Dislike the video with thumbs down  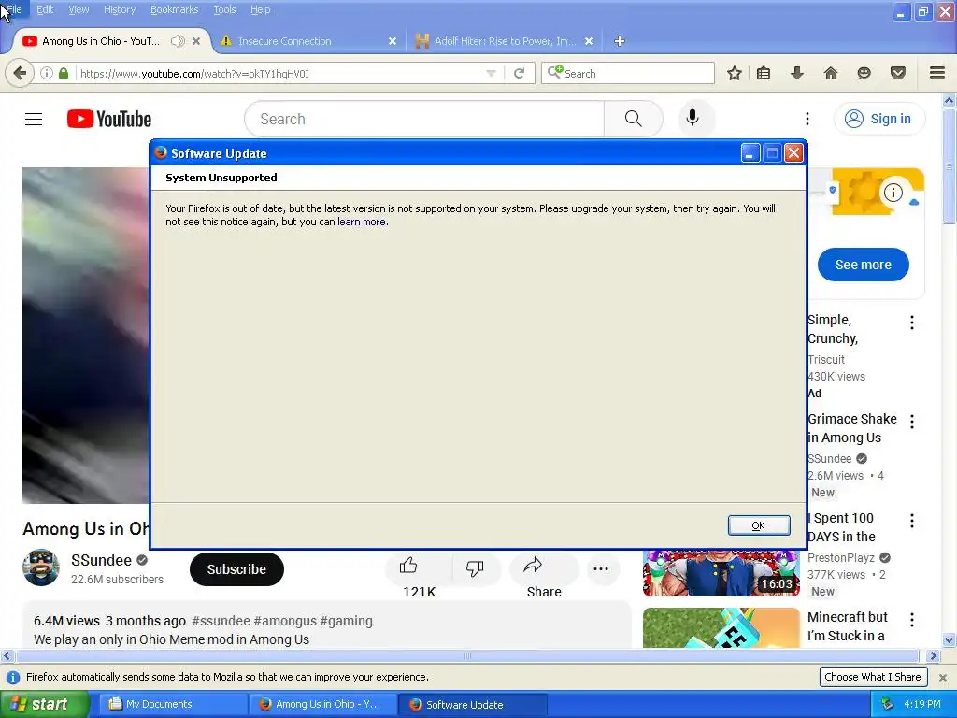(475, 568)
